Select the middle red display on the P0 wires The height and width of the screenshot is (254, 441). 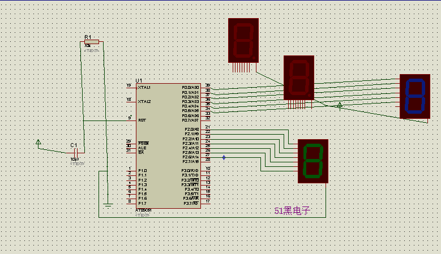(x=299, y=78)
